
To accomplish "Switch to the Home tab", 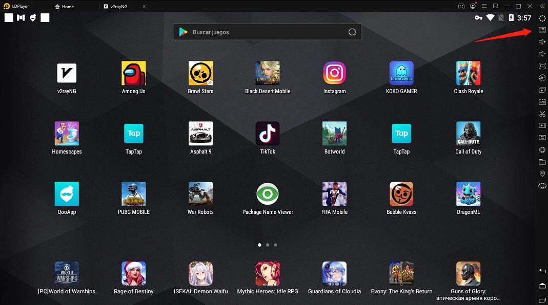I will coord(65,6).
